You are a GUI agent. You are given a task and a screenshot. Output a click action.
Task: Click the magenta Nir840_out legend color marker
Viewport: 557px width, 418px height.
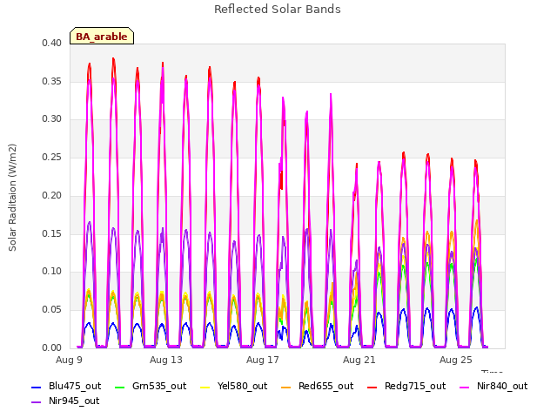(x=465, y=387)
